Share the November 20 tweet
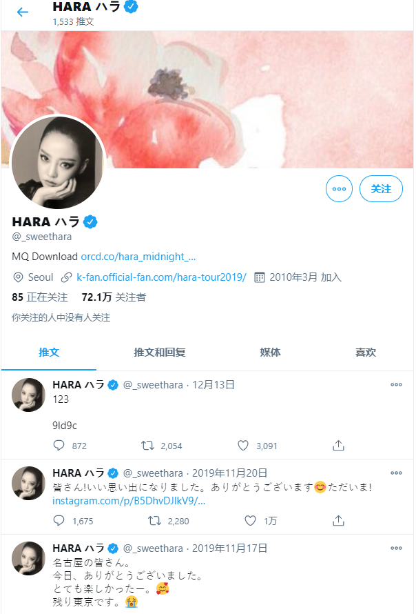 339,521
